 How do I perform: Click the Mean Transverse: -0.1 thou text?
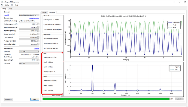click(50, 81)
